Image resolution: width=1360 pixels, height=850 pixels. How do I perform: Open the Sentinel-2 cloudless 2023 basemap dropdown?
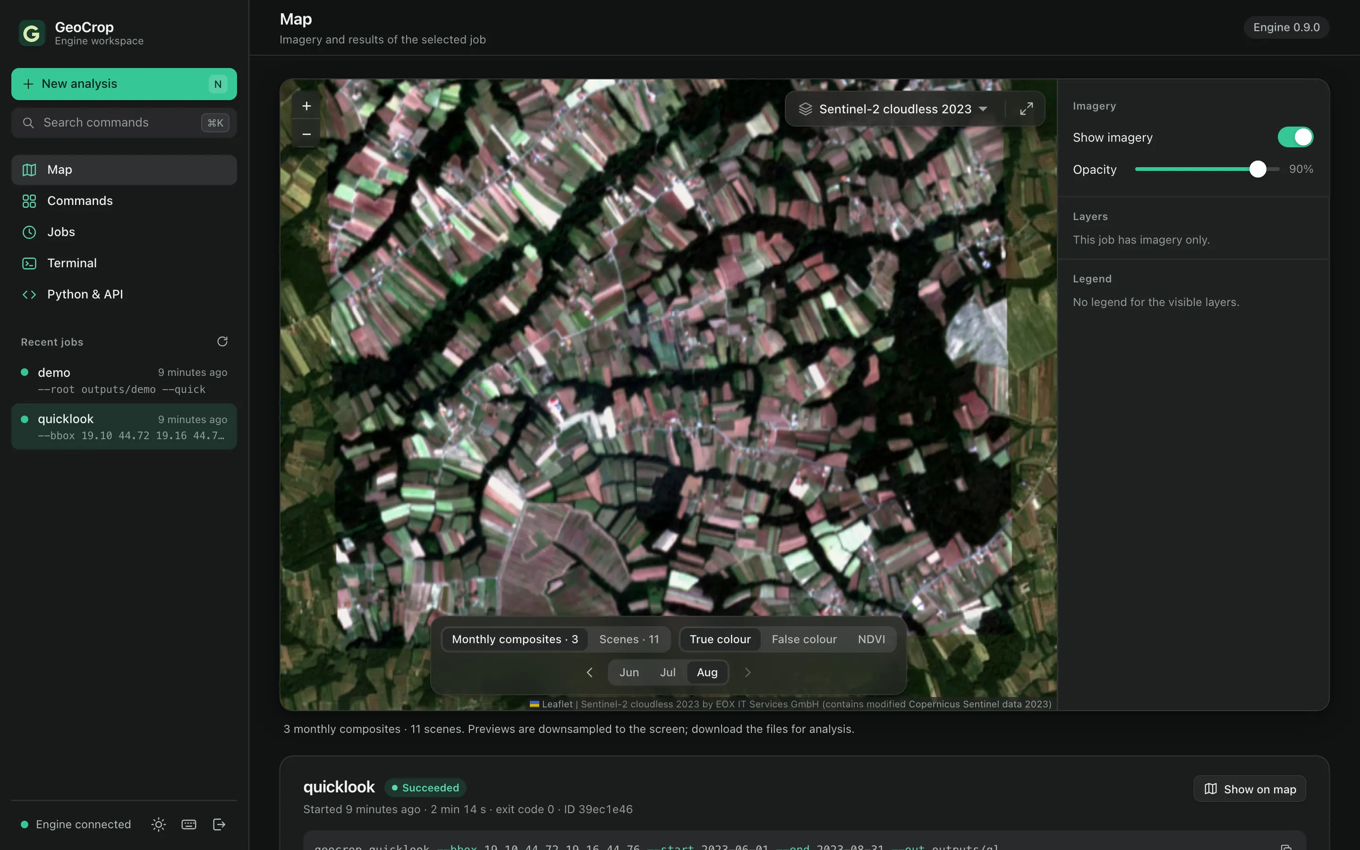click(893, 109)
